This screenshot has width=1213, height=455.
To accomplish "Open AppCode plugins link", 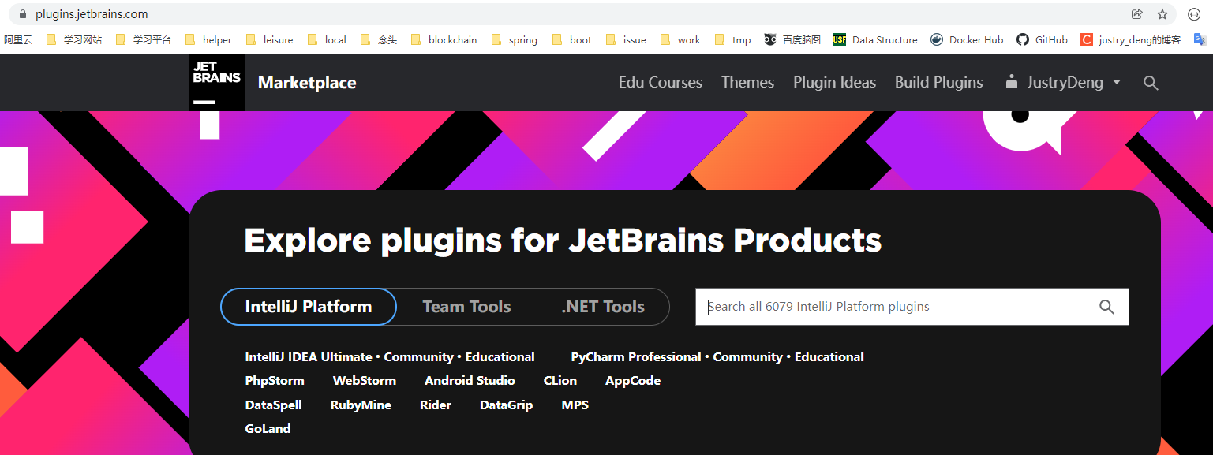I will [633, 381].
